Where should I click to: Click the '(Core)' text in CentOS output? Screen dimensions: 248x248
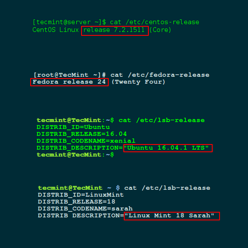(x=160, y=30)
